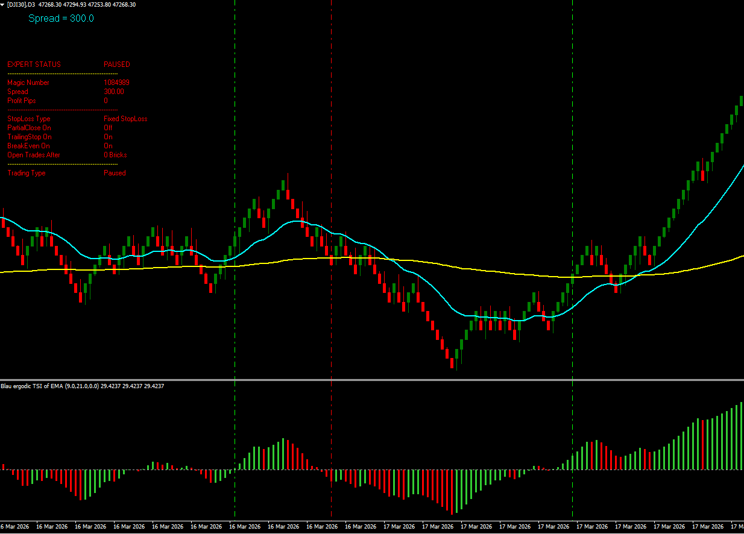
Task: Click the 'Blau ergodic TSI of EMA' indicator label
Action: pyautogui.click(x=33, y=386)
